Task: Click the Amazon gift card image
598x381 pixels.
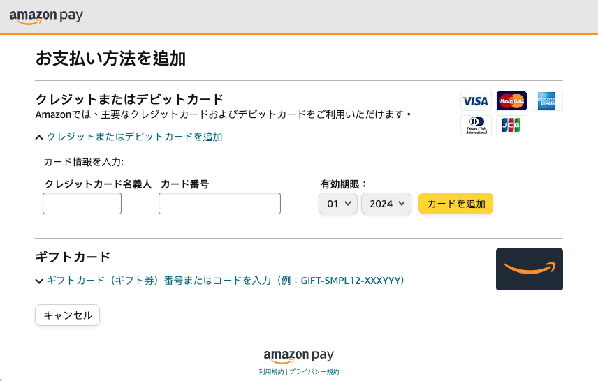Action: coord(529,269)
